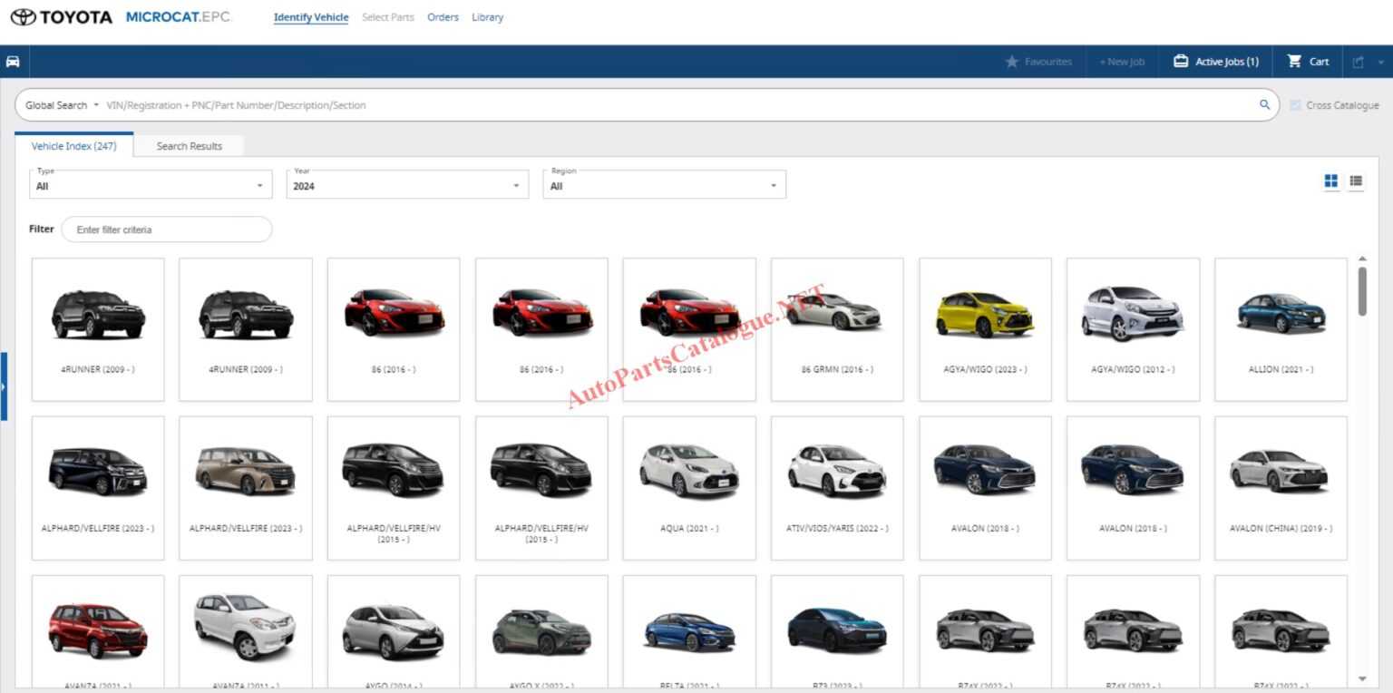This screenshot has height=693, width=1393.
Task: Open the Type dropdown showing All
Action: pos(150,185)
